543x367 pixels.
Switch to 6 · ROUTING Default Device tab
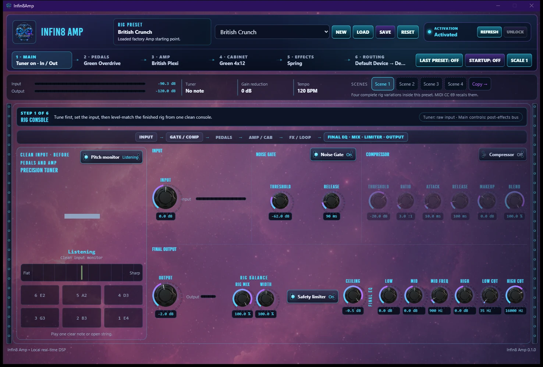(381, 60)
